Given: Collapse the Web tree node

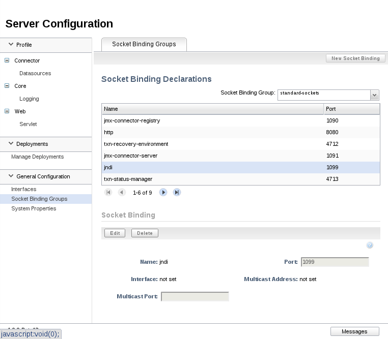Looking at the screenshot, I should tap(7, 111).
